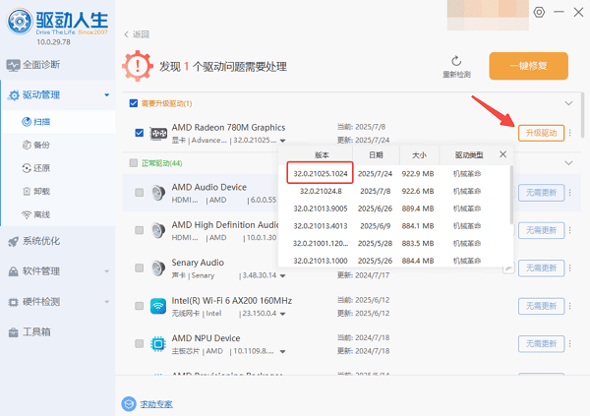This screenshot has height=416, width=590.
Task: Click the AMD Radeon graphics card icon
Action: point(158,134)
